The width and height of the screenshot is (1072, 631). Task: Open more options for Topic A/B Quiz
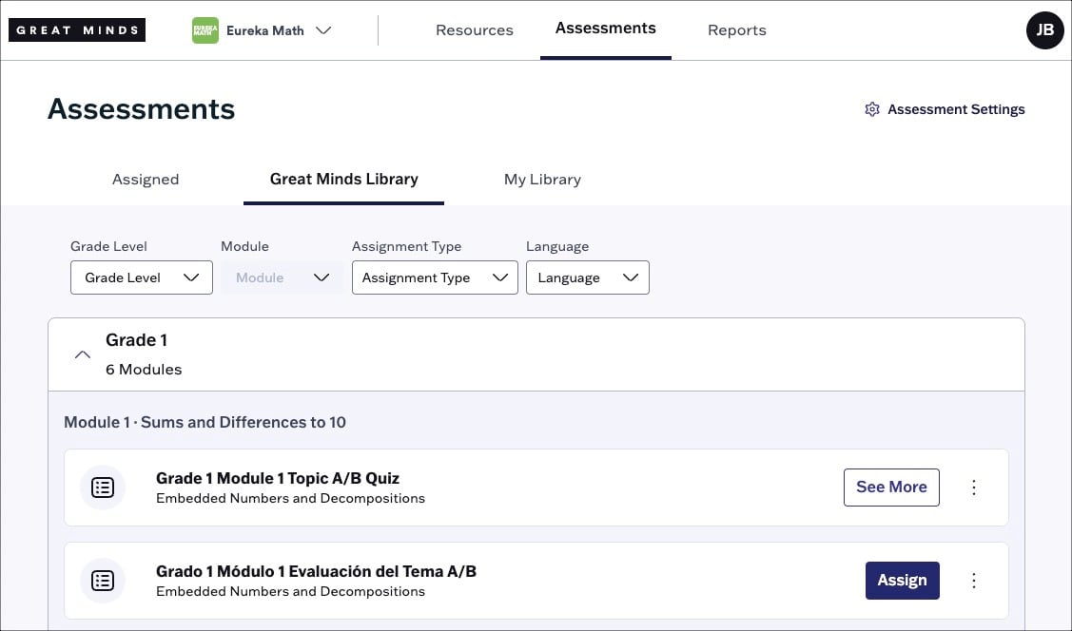973,488
